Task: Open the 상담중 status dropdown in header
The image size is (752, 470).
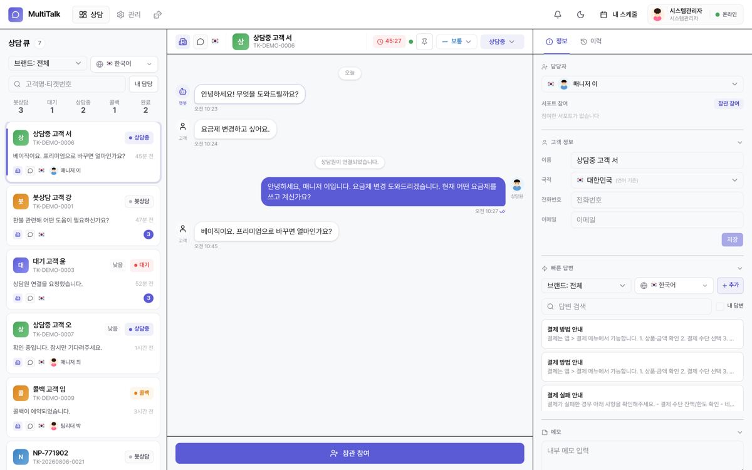Action: 502,41
